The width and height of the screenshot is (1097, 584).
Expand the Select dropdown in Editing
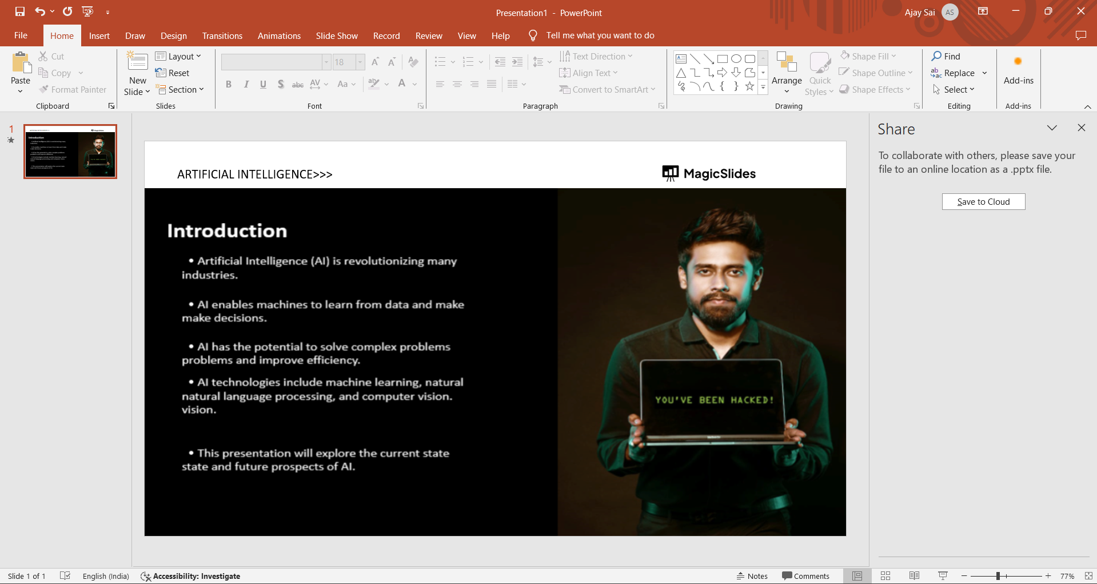tap(954, 90)
